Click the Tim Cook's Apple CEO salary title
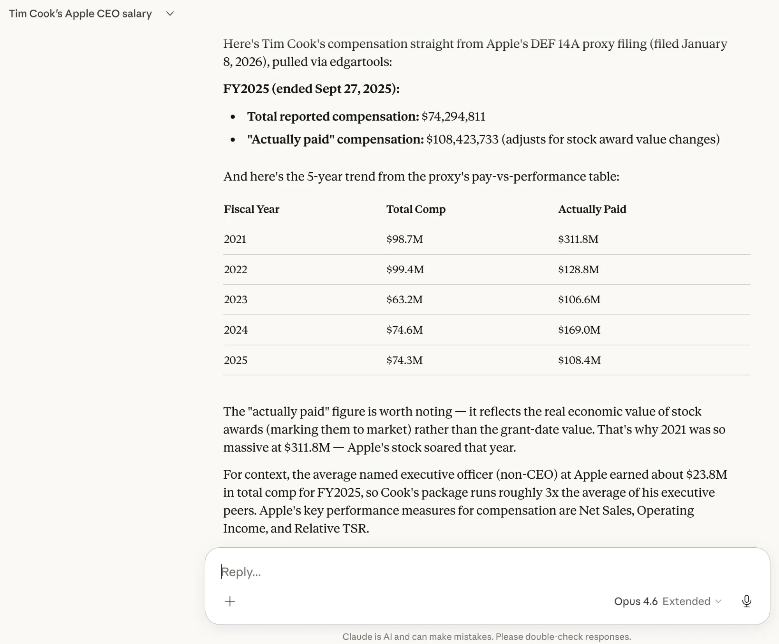Screen dimensions: 779x644 click(81, 14)
